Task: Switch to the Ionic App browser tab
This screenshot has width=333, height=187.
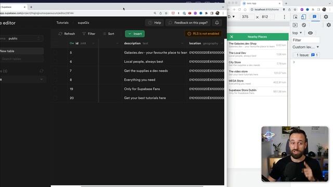Action: pos(262,4)
